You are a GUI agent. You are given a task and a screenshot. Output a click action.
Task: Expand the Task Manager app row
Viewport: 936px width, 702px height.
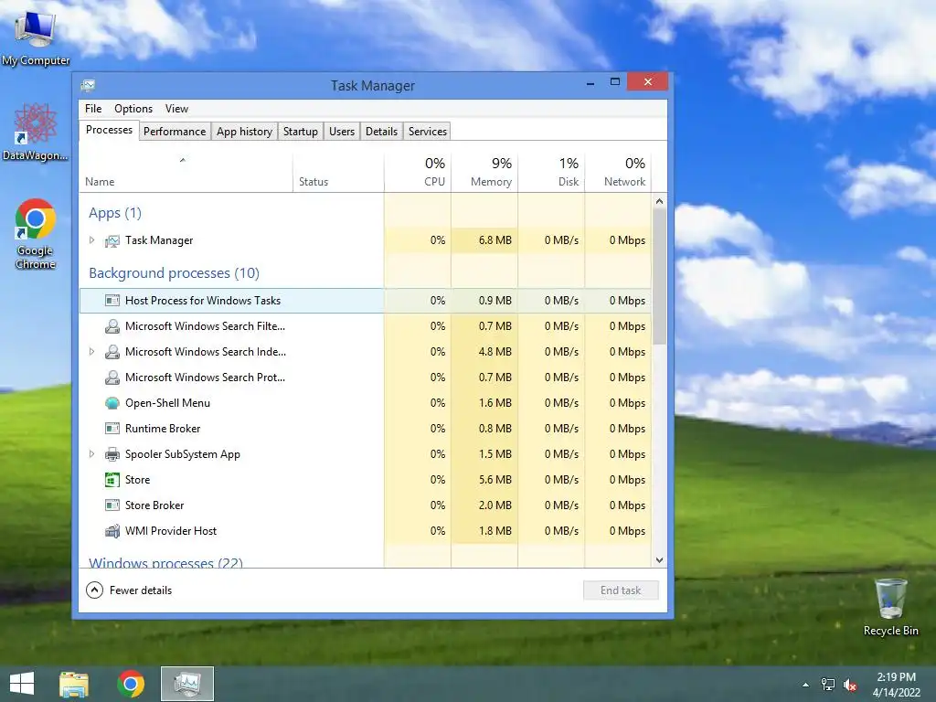click(x=92, y=240)
